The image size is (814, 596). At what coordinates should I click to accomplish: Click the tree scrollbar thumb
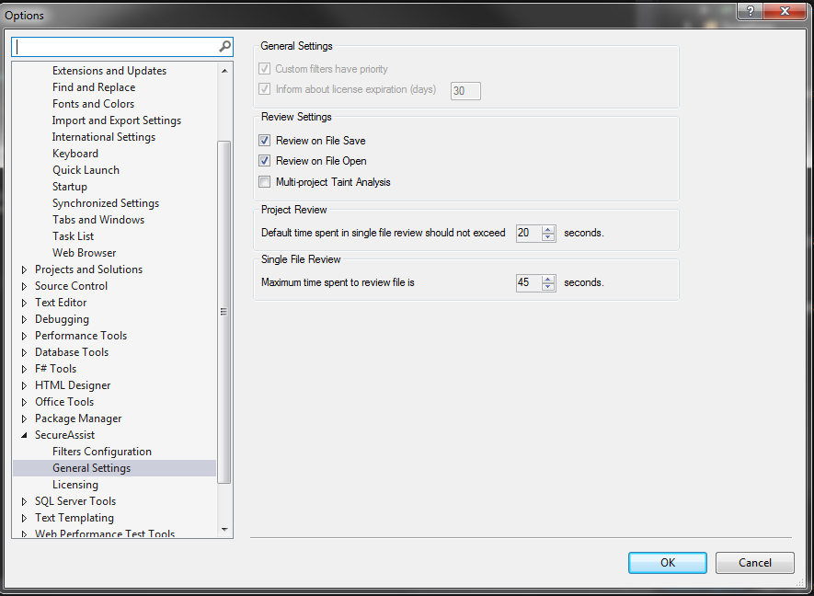[x=224, y=312]
